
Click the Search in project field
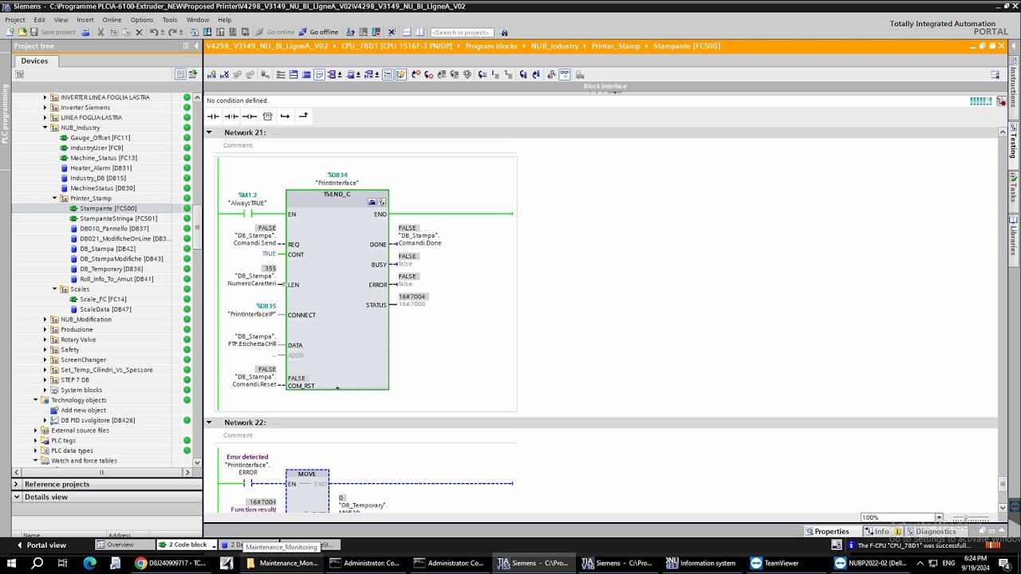462,32
